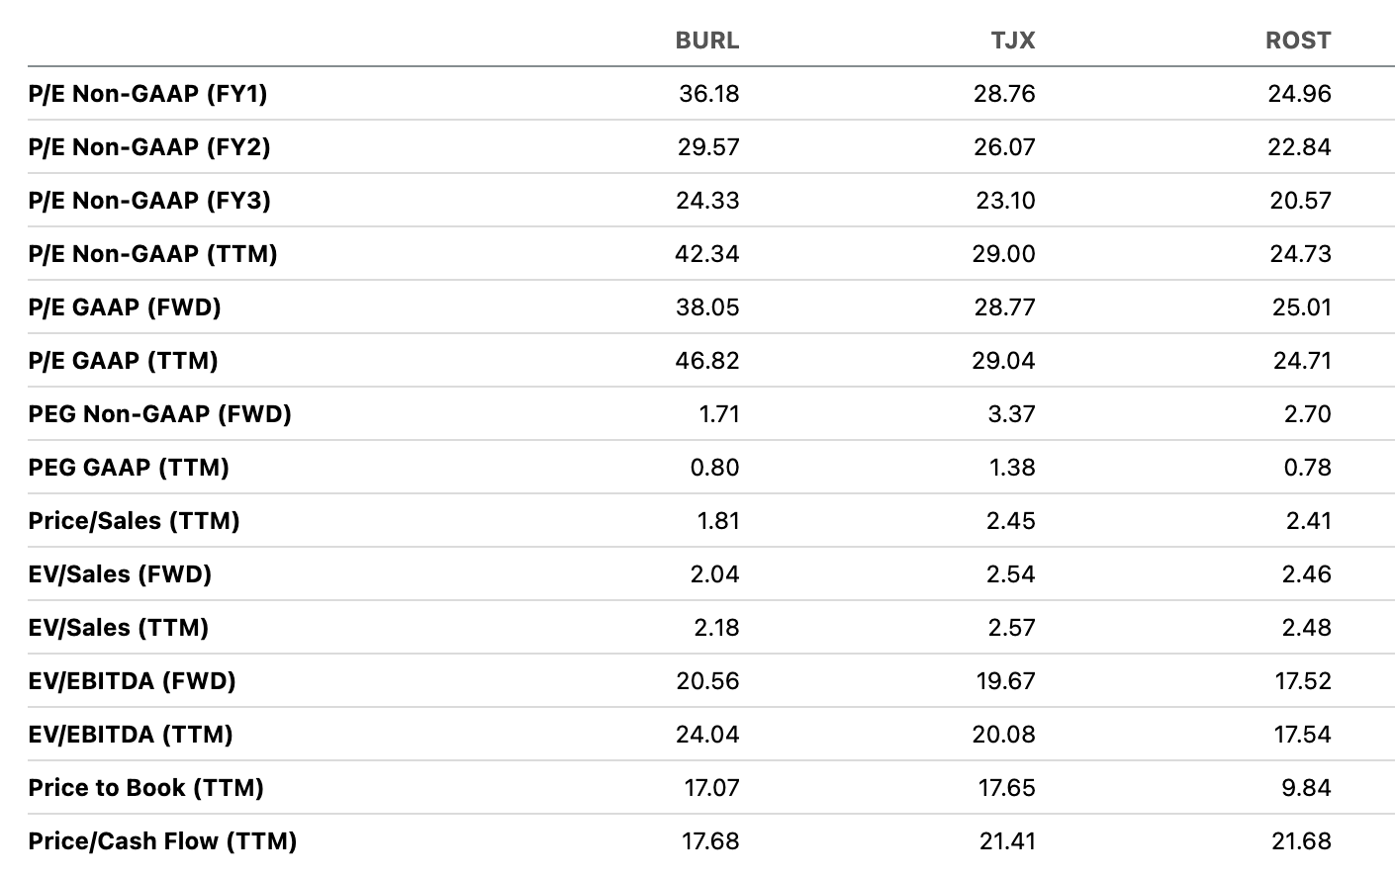
Task: Click the EV/Sales (FWD) row label
Action: 120,574
